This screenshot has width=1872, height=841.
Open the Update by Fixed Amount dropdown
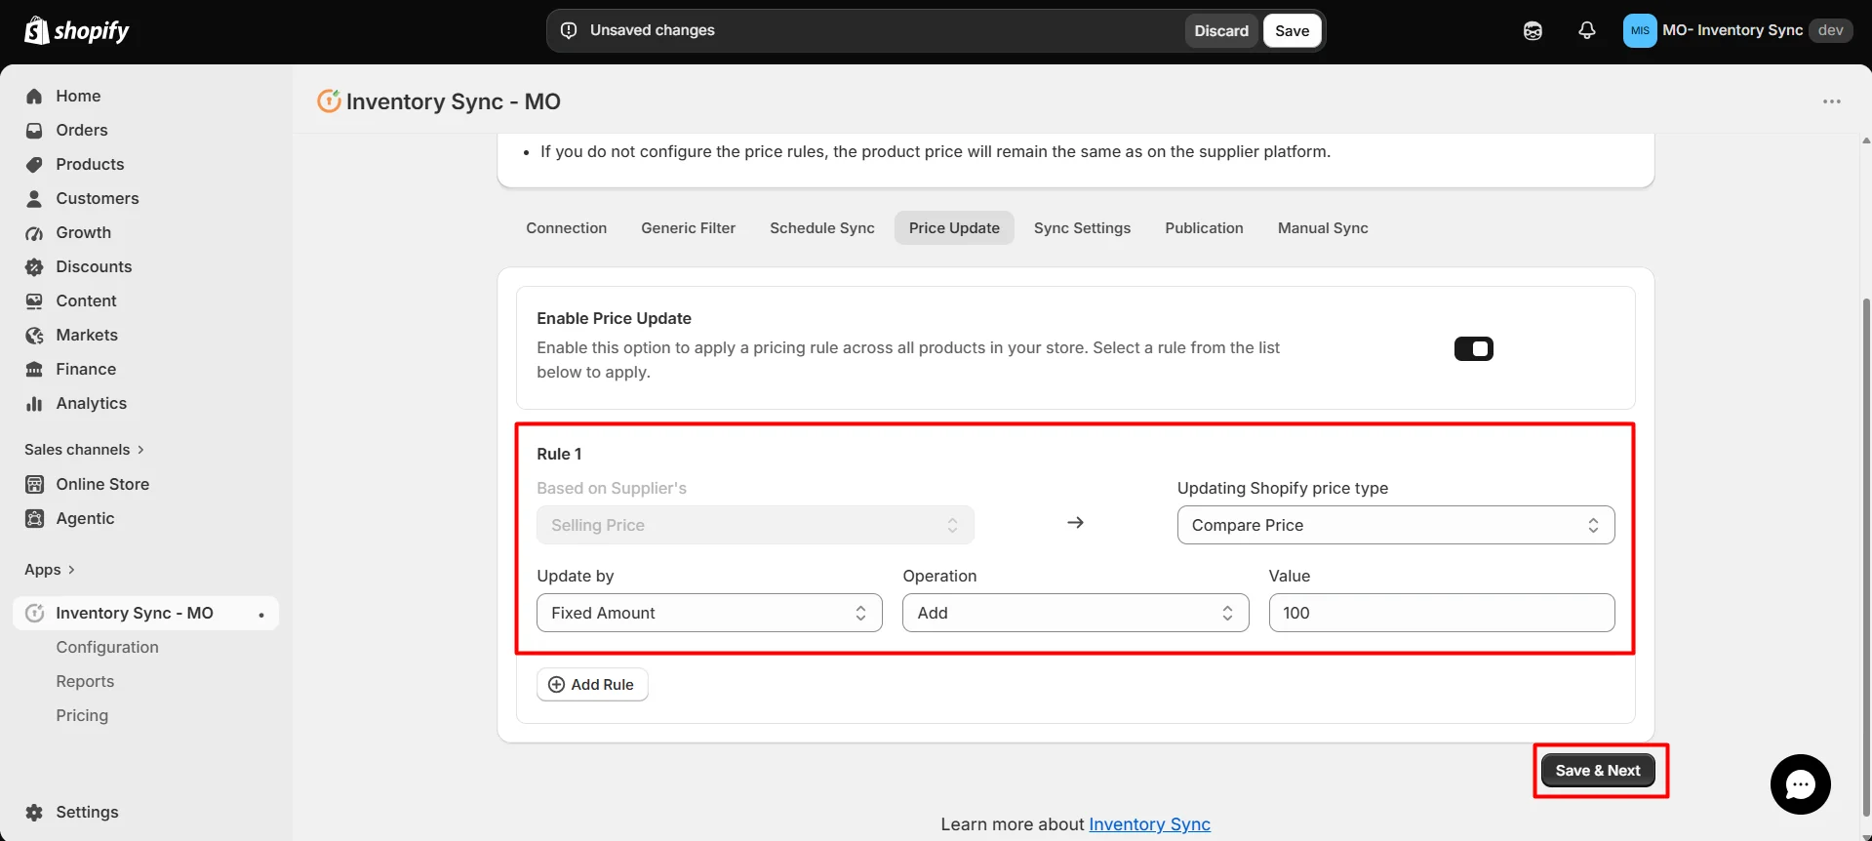pyautogui.click(x=709, y=613)
